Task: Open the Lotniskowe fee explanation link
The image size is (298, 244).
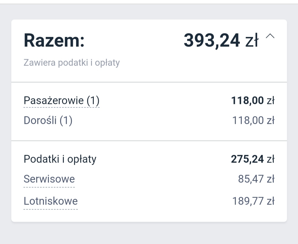Action: pyautogui.click(x=50, y=201)
